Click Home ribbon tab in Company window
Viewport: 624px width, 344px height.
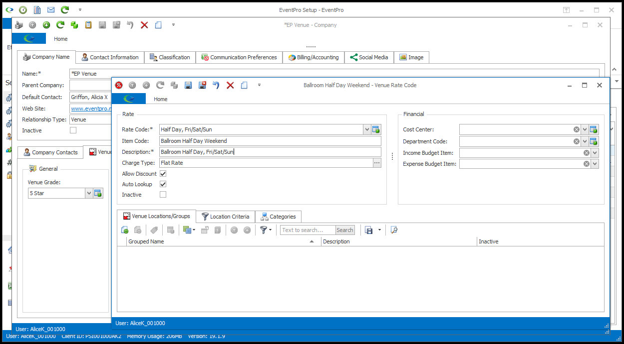[60, 39]
